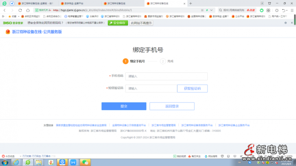Click the page vertical scrollbar
The image size is (296, 166).
coord(295,20)
